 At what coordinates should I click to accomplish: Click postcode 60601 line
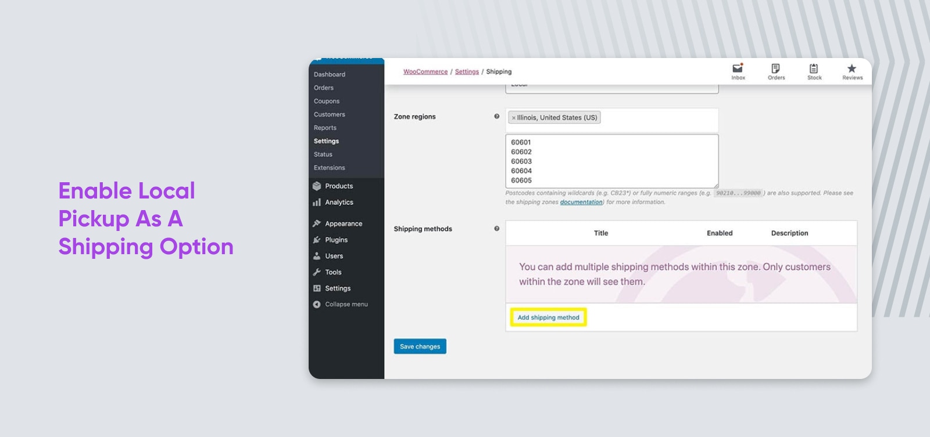click(521, 142)
